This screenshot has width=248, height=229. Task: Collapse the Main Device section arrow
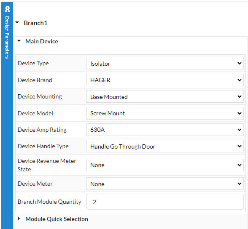[x=19, y=41]
